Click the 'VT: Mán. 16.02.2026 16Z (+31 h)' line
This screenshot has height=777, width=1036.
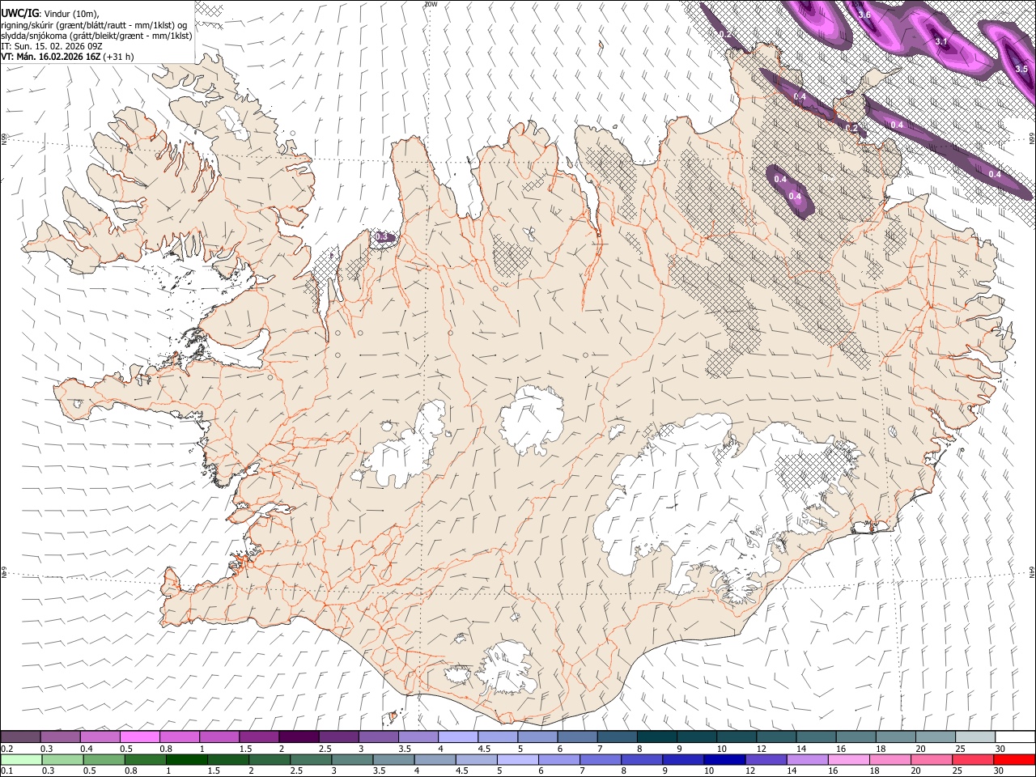point(68,57)
